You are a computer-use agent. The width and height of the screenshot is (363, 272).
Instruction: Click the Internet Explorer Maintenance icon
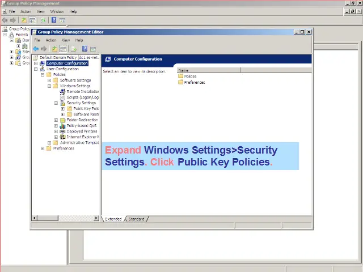pyautogui.click(x=62, y=137)
